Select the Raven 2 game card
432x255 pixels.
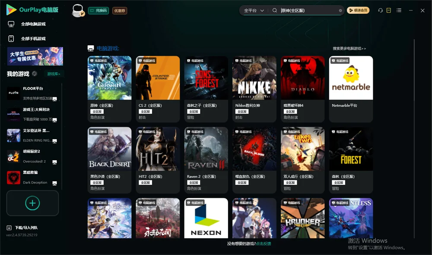[x=206, y=160]
